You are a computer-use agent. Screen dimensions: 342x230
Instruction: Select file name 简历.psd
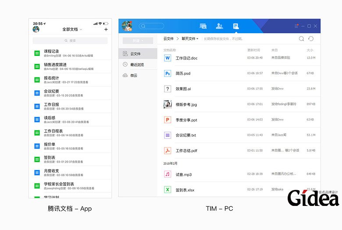coord(183,73)
